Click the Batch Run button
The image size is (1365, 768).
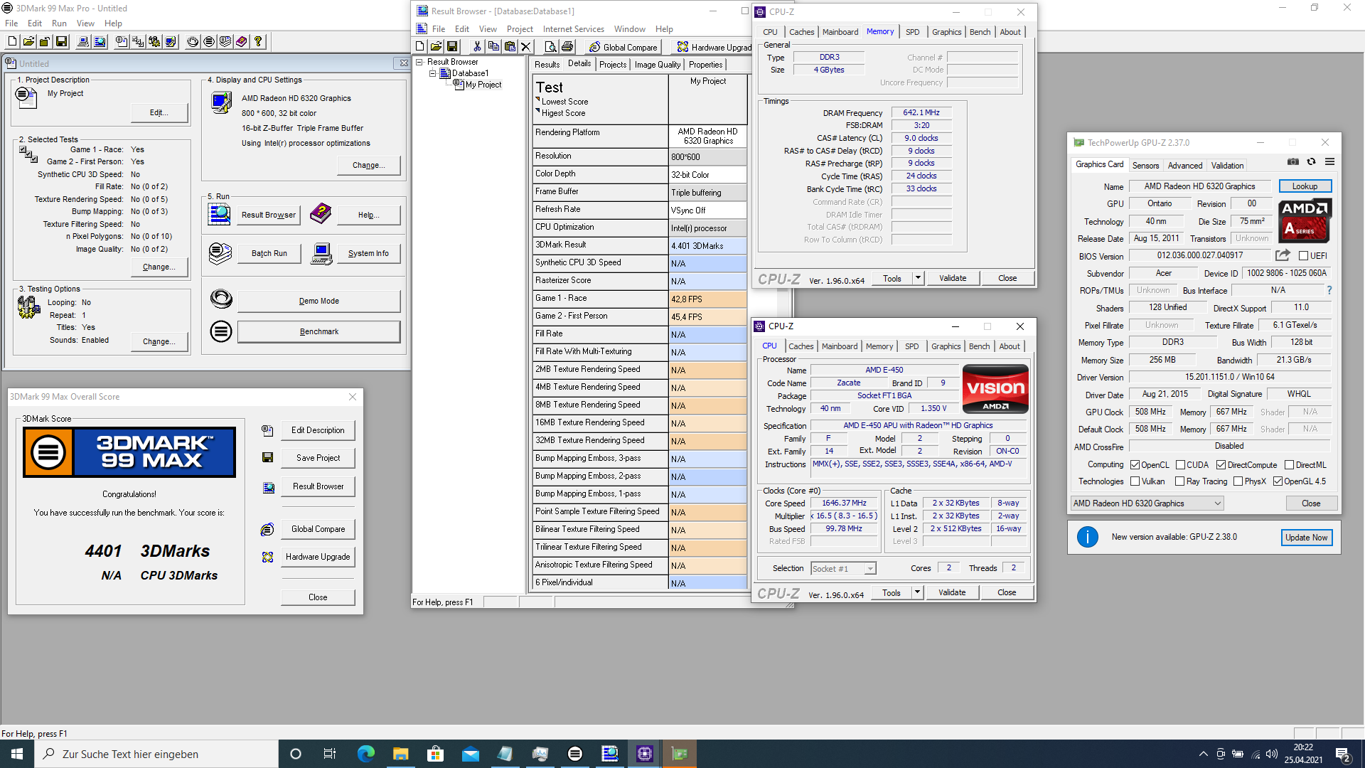[x=269, y=254]
